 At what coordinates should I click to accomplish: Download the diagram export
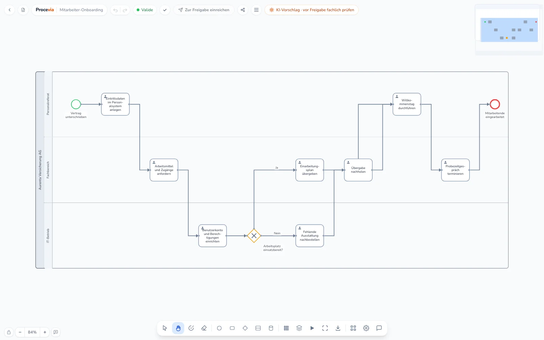[x=338, y=328]
